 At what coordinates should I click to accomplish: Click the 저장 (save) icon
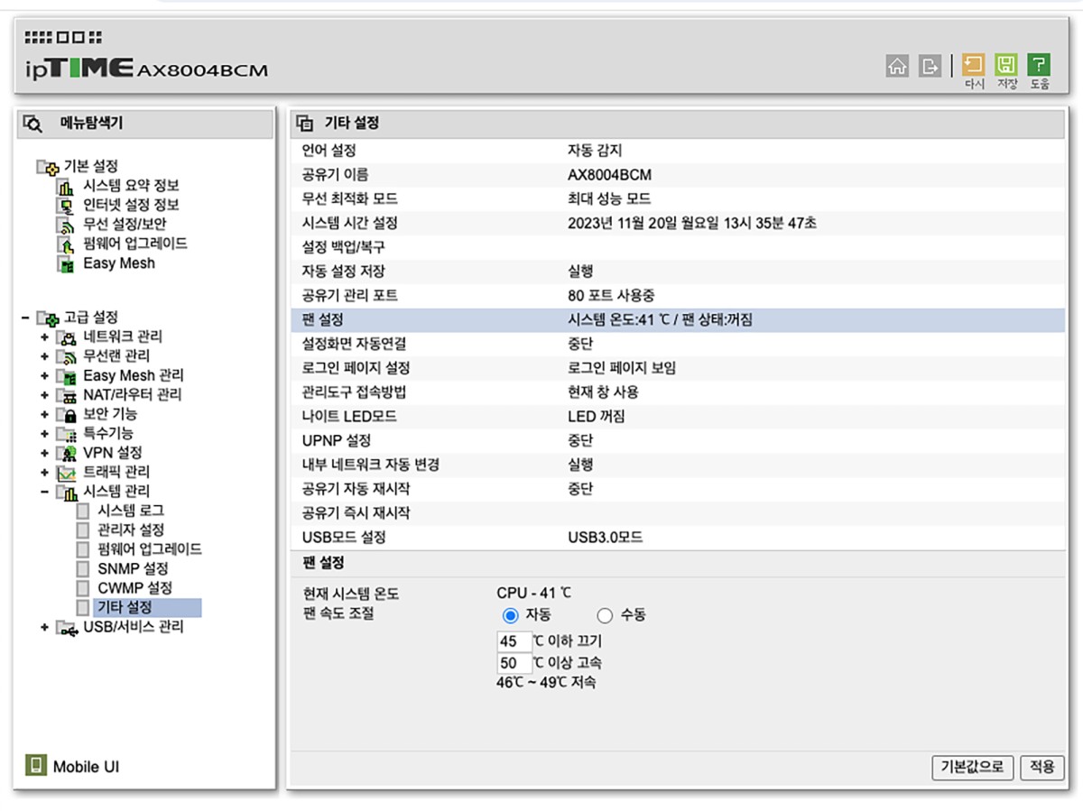[x=1006, y=66]
